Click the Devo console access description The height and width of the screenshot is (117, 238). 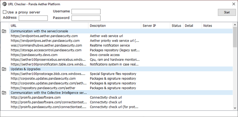105,55
